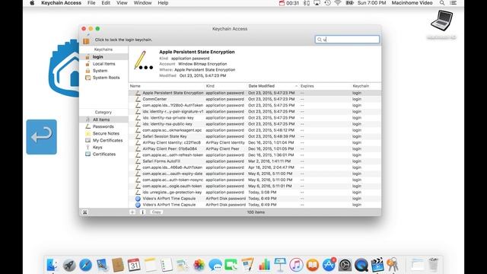Open Photos from the Dock
The image size is (487, 274).
tap(199, 265)
